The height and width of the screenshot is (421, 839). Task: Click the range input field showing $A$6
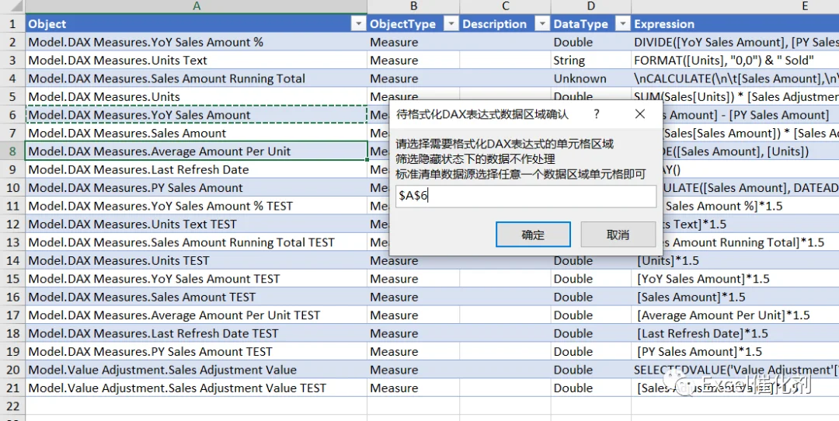tap(526, 196)
